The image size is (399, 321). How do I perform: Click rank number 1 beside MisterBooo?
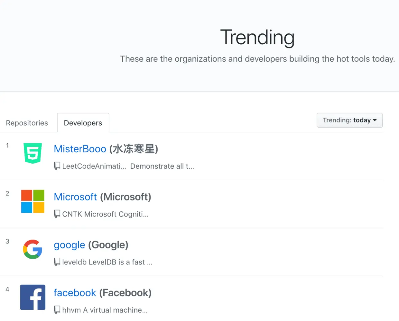(7, 145)
